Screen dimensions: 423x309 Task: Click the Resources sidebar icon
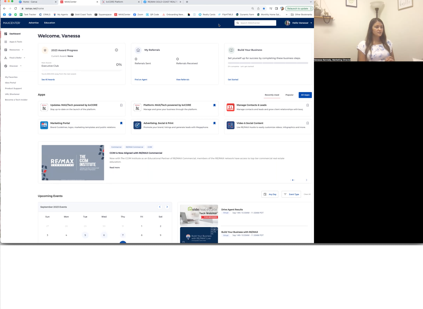tap(6, 50)
